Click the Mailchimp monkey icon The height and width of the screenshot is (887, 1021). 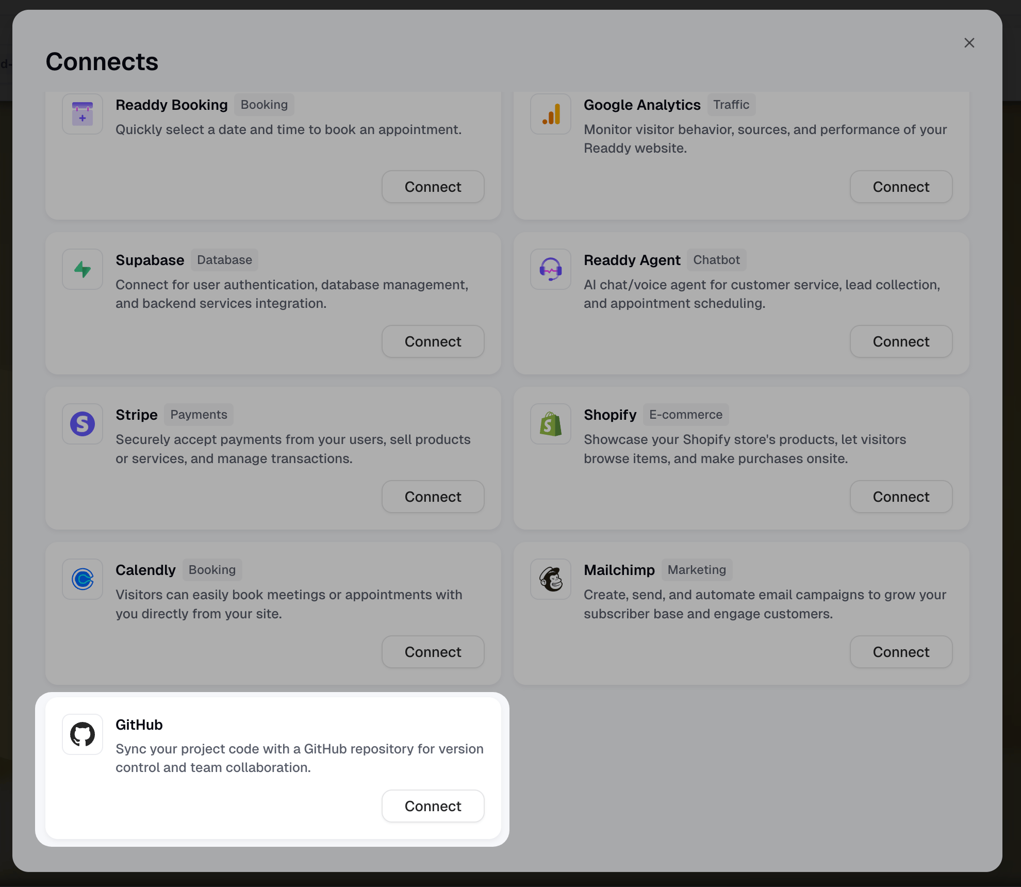pyautogui.click(x=551, y=579)
